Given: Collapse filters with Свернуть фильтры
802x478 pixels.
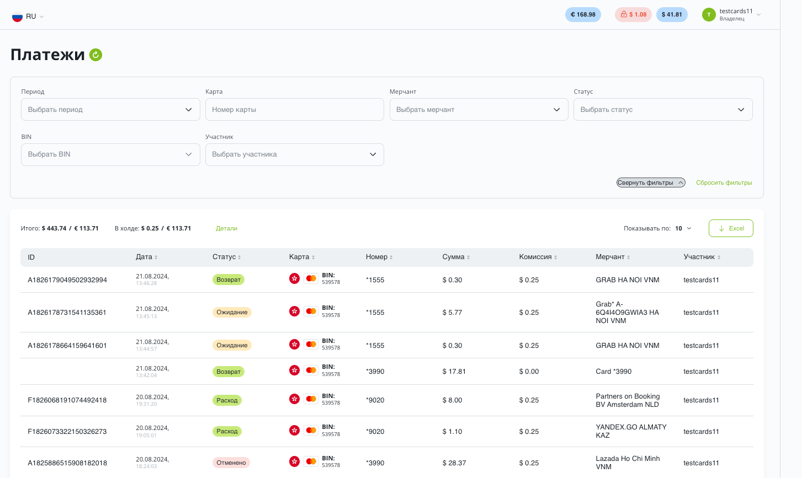Looking at the screenshot, I should tap(651, 182).
